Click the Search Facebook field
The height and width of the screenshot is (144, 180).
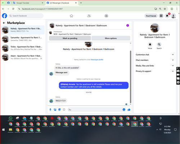tap(26, 16)
